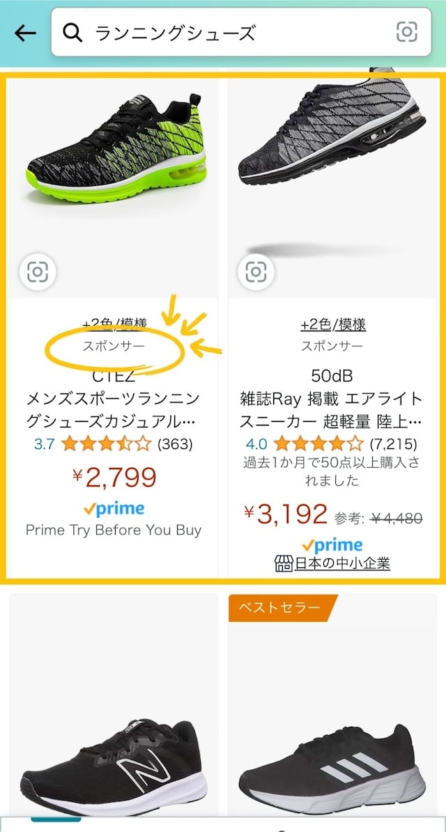
Task: Tap visual search icon on gray shoe
Action: click(x=256, y=272)
